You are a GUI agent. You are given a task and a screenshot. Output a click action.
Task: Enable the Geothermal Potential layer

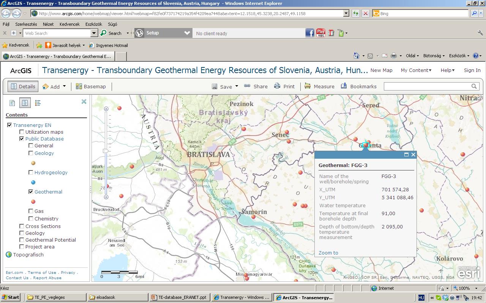[x=22, y=240]
